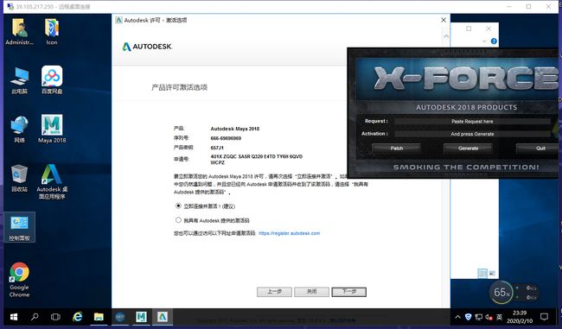Open the Icon folder on desktop

click(x=52, y=31)
